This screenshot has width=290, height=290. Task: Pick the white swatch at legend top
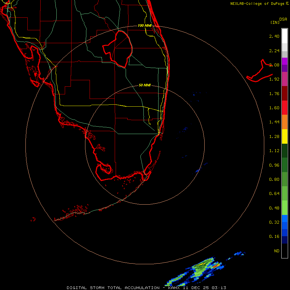coord(285,36)
